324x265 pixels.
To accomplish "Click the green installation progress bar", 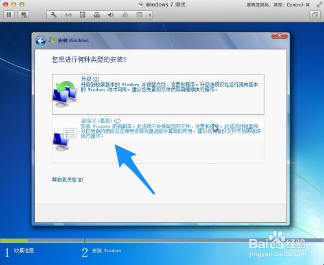I will (14, 240).
